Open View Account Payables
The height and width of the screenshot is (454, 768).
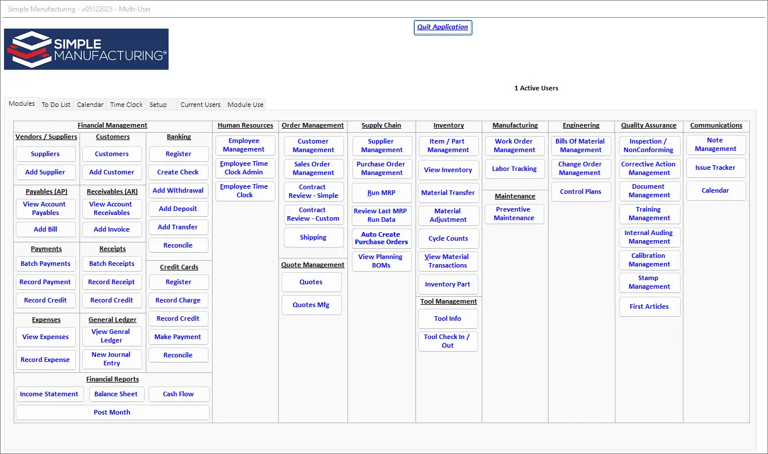(x=45, y=209)
